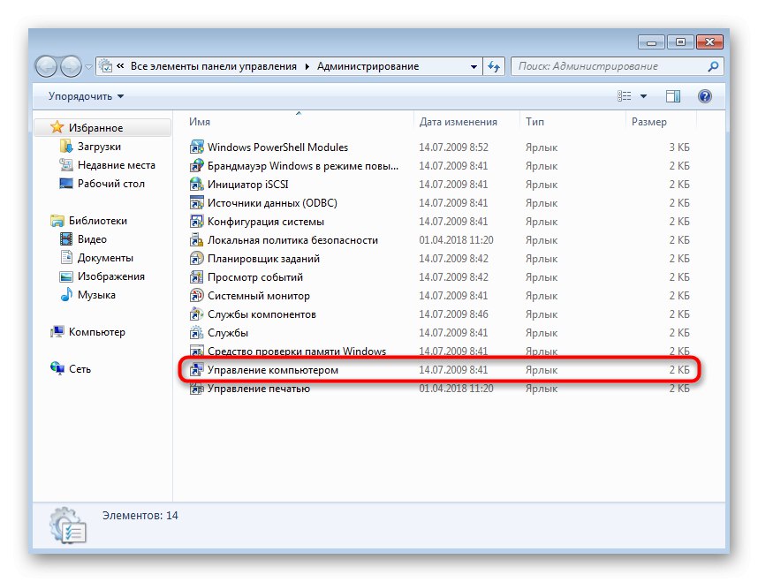The height and width of the screenshot is (582, 758).
Task: Open help with the question mark button
Action: coord(704,95)
